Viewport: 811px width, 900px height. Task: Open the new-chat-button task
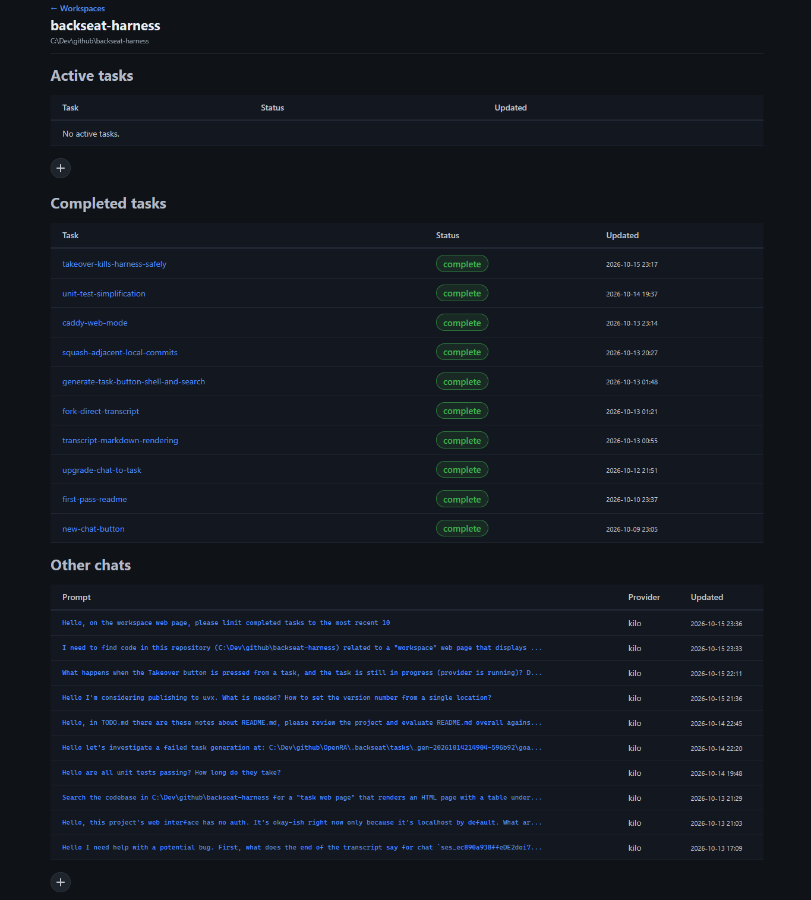coord(93,529)
